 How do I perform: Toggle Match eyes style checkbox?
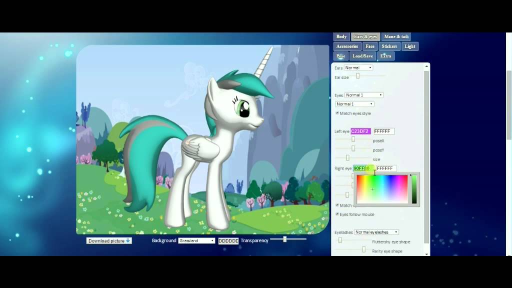tap(337, 113)
